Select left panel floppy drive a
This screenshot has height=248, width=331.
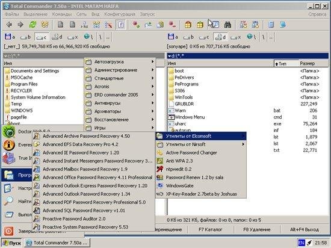(x=10, y=37)
